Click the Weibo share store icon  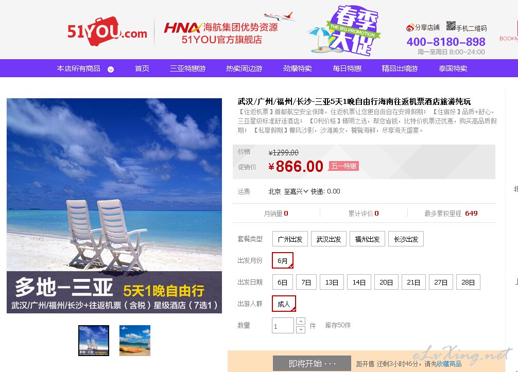tap(410, 28)
